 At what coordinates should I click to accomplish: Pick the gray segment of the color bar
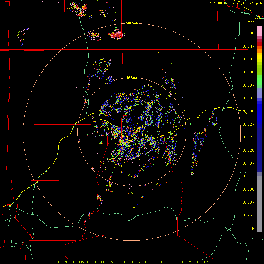click(259, 204)
